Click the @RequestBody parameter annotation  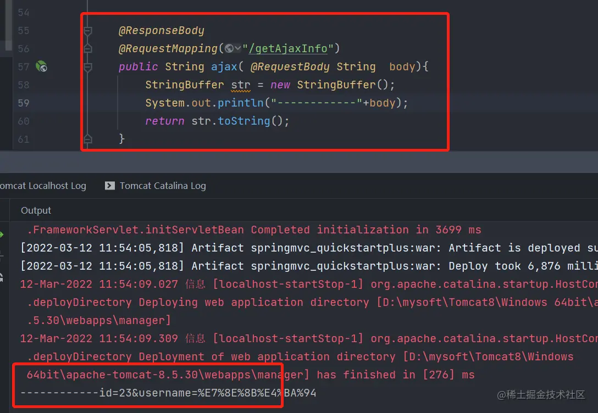290,66
